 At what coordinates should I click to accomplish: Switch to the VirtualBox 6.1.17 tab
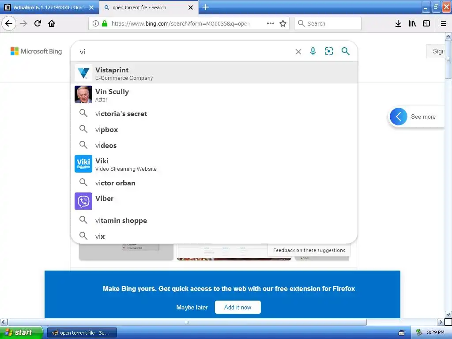click(x=49, y=8)
